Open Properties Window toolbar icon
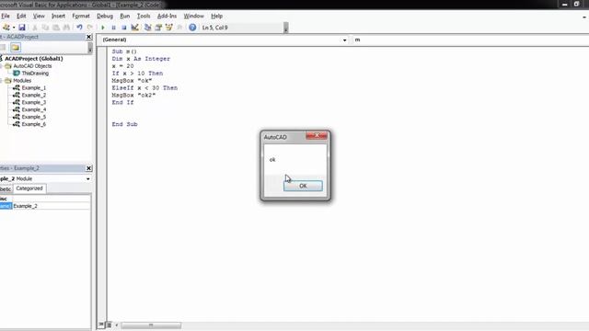The image size is (589, 331). (x=158, y=28)
